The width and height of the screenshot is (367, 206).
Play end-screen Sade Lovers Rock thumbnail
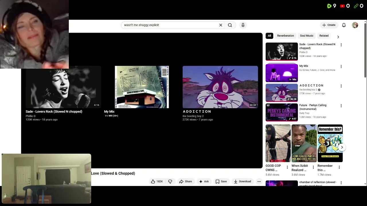[63, 87]
